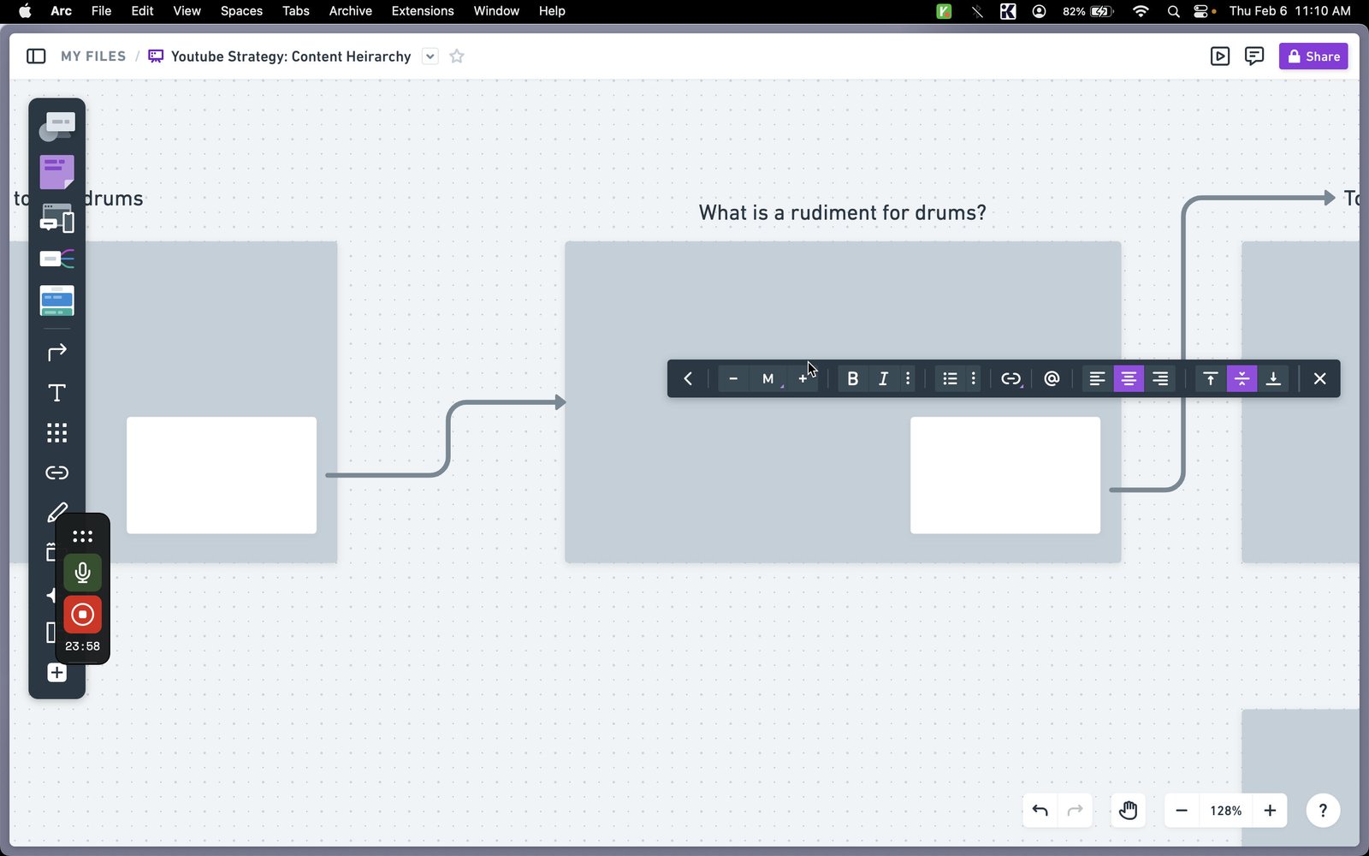Screen dimensions: 1369x856
Task: Select the pencil draw tool
Action: (x=56, y=513)
